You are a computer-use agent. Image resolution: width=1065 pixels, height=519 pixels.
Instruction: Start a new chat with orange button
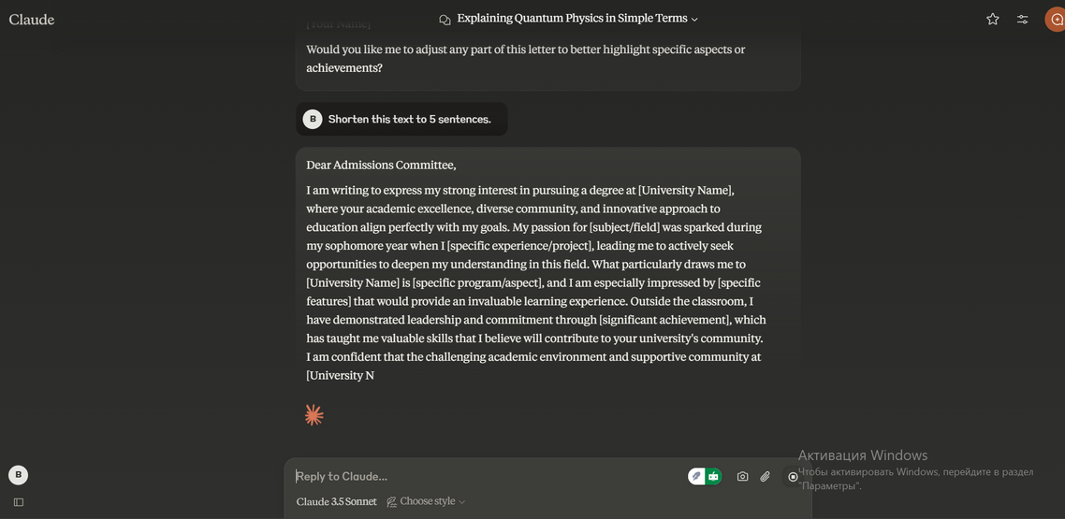click(1057, 19)
